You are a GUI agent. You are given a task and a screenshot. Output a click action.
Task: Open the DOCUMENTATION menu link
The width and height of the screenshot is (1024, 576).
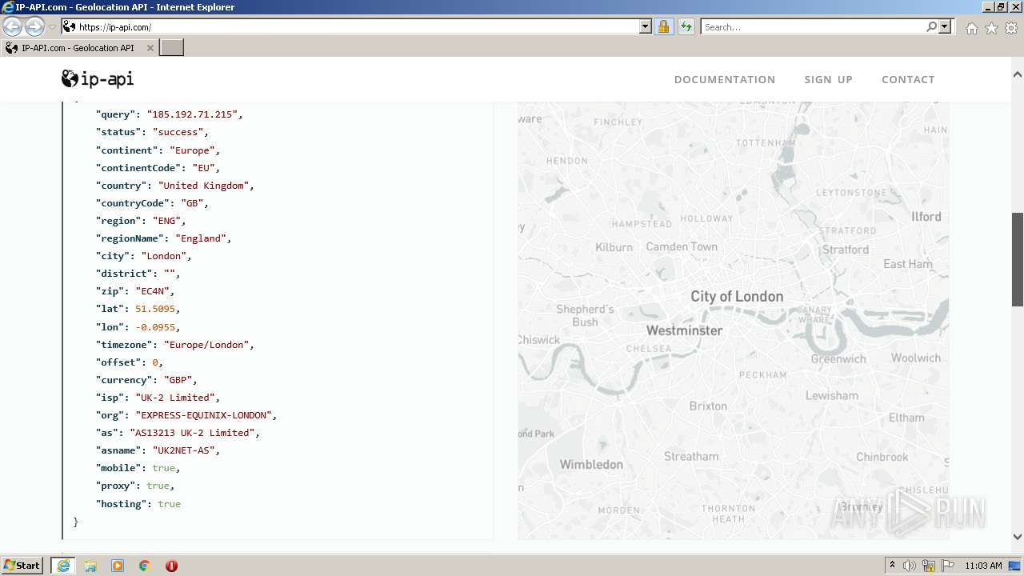pos(725,79)
